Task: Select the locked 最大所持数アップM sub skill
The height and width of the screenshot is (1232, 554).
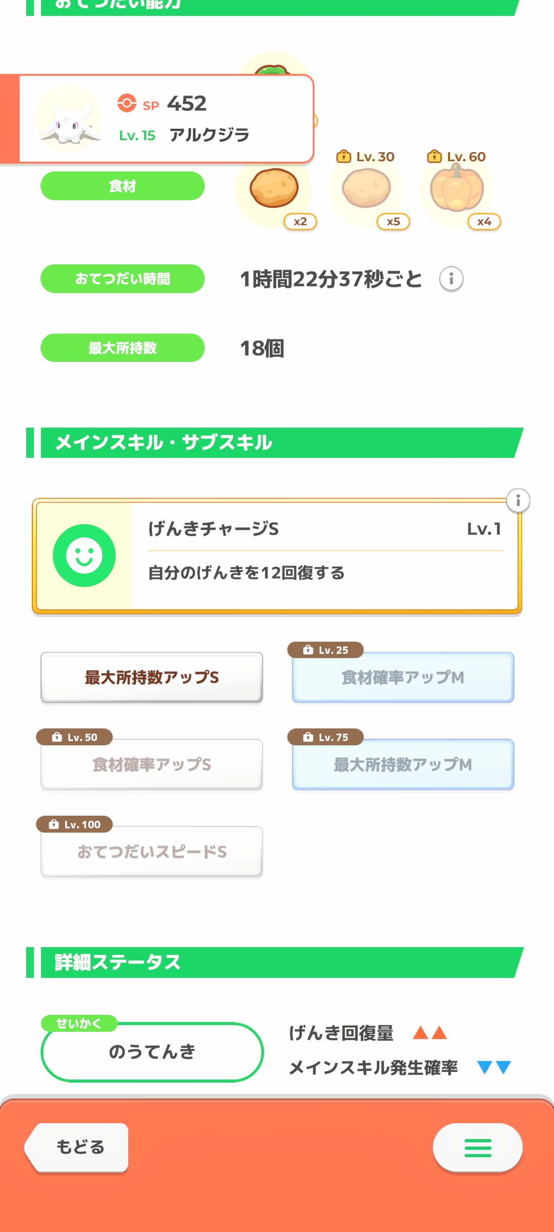Action: point(403,765)
